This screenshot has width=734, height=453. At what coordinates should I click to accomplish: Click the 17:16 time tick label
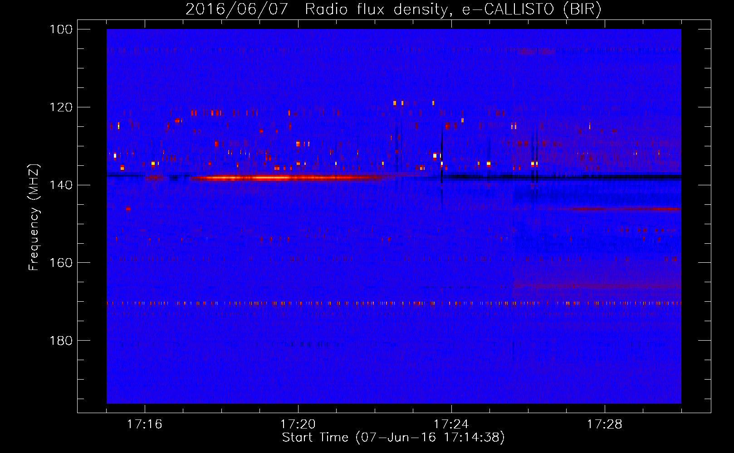point(145,424)
